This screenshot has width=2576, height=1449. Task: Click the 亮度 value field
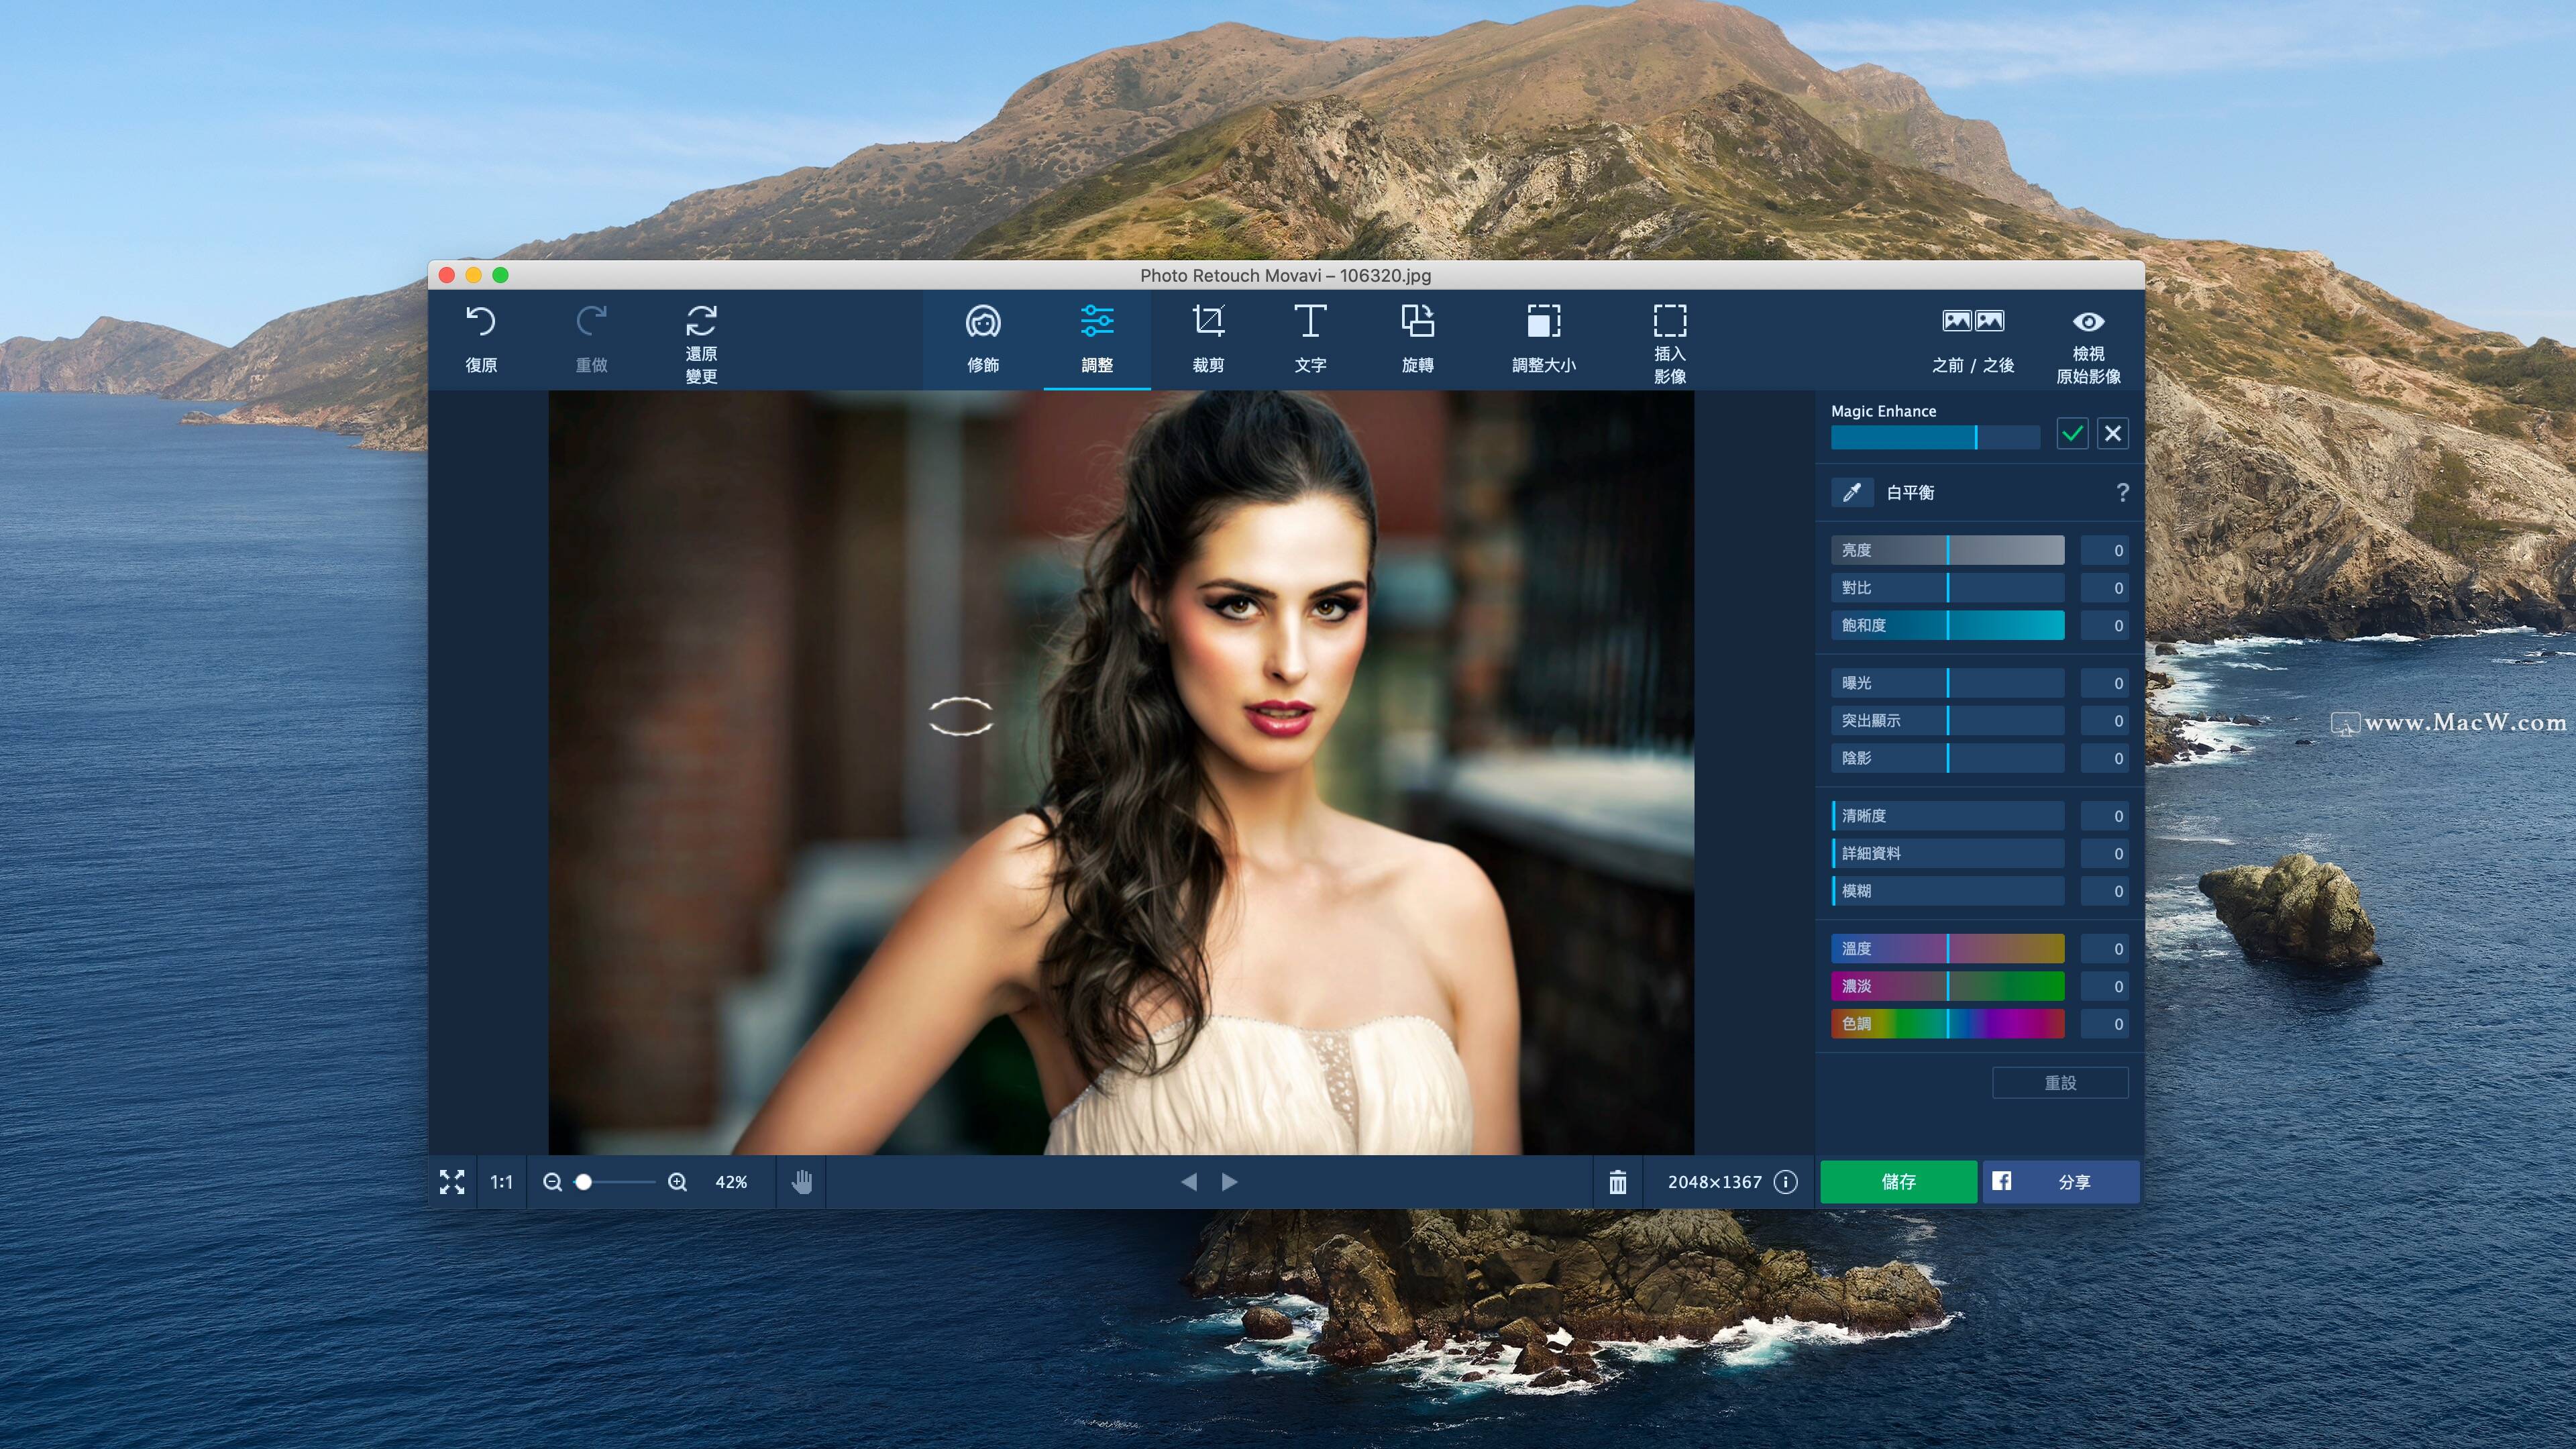2104,550
